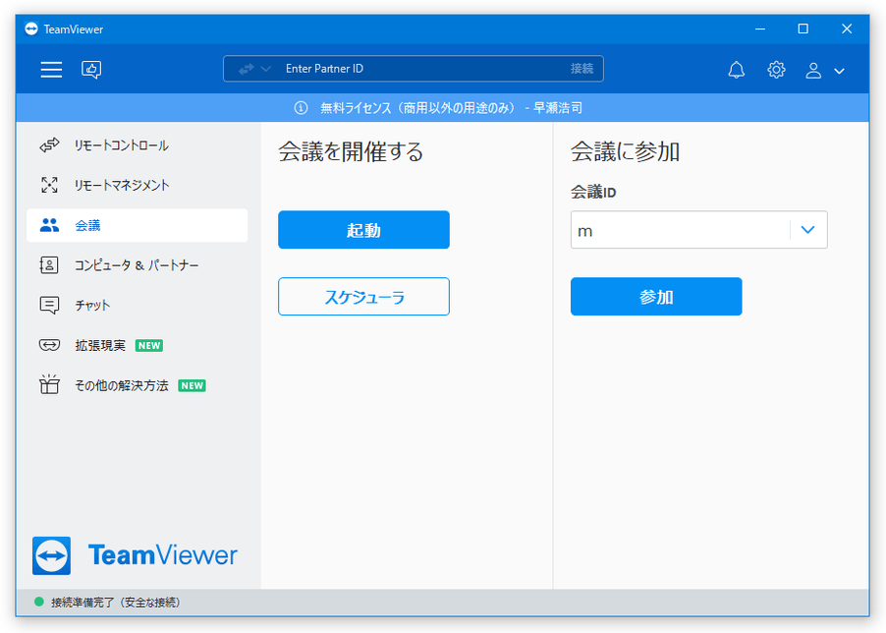This screenshot has width=886, height=633.
Task: Click the Remote Management expand icon
Action: pyautogui.click(x=49, y=185)
